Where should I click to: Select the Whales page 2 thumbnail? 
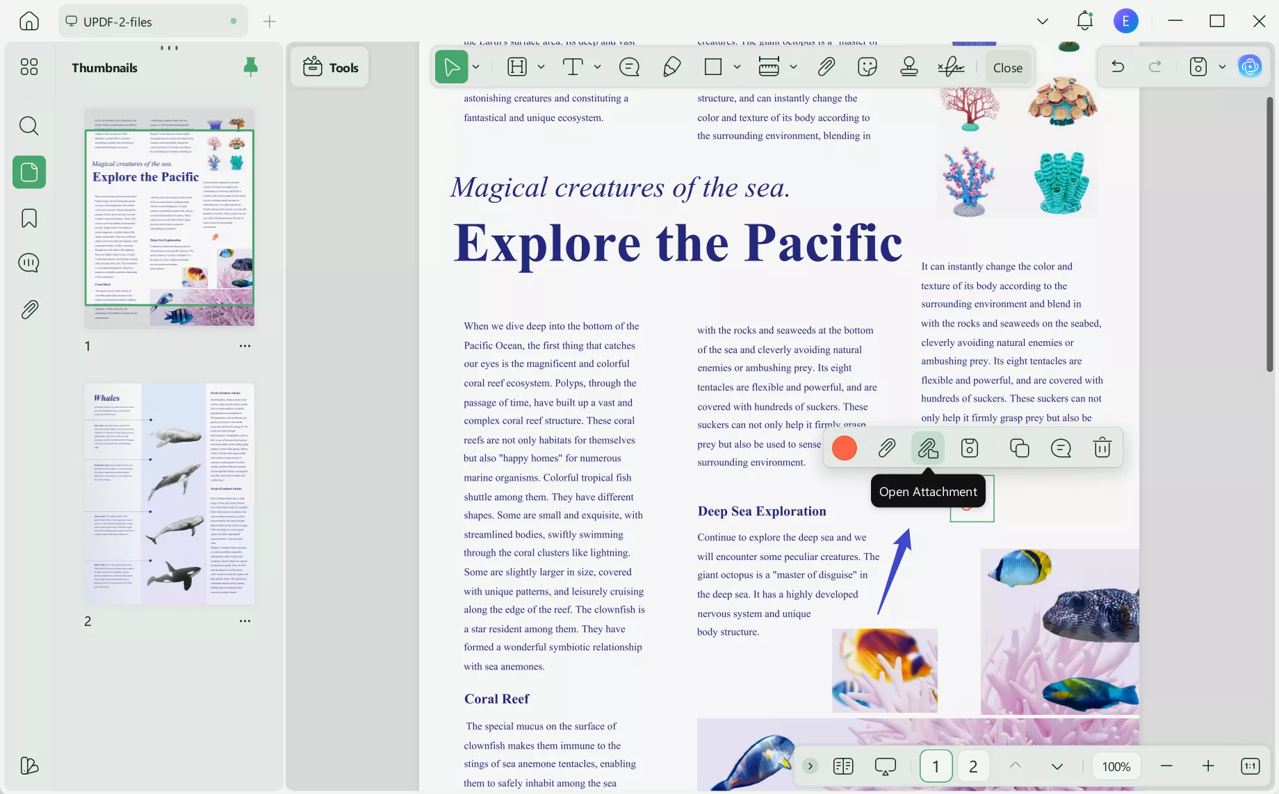(x=169, y=493)
